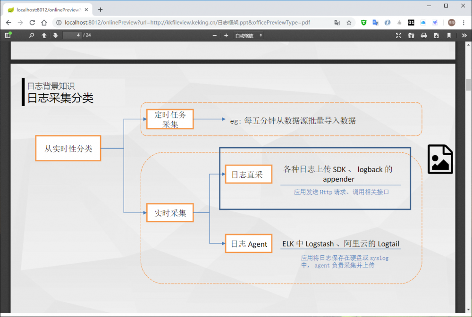The width and height of the screenshot is (472, 317).
Task: Toggle the PDF sidebar panel
Action: (8, 35)
